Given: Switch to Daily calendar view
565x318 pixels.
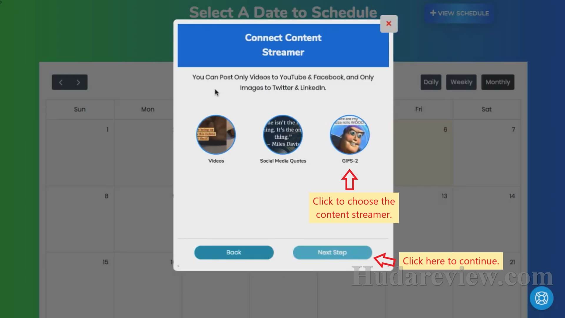Looking at the screenshot, I should [x=431, y=82].
